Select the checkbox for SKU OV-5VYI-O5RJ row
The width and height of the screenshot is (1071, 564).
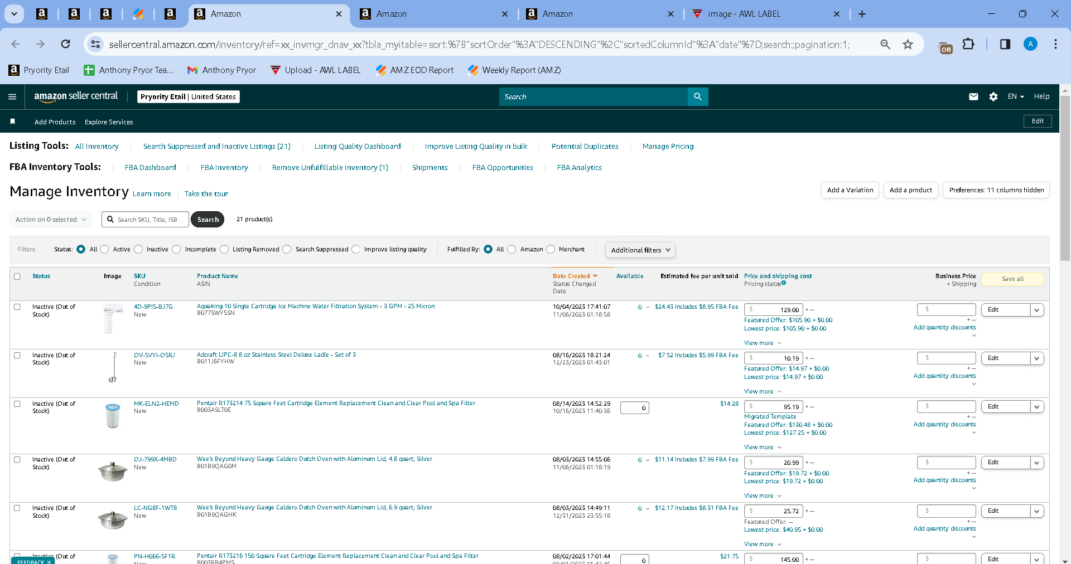tap(17, 356)
